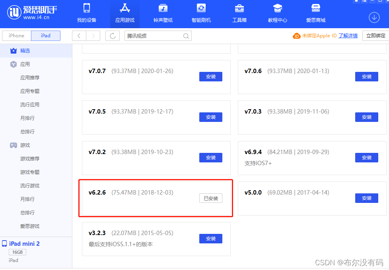Viewport: 389px width, 270px height.
Task: Click the v3.2.3 version label
Action: point(97,233)
